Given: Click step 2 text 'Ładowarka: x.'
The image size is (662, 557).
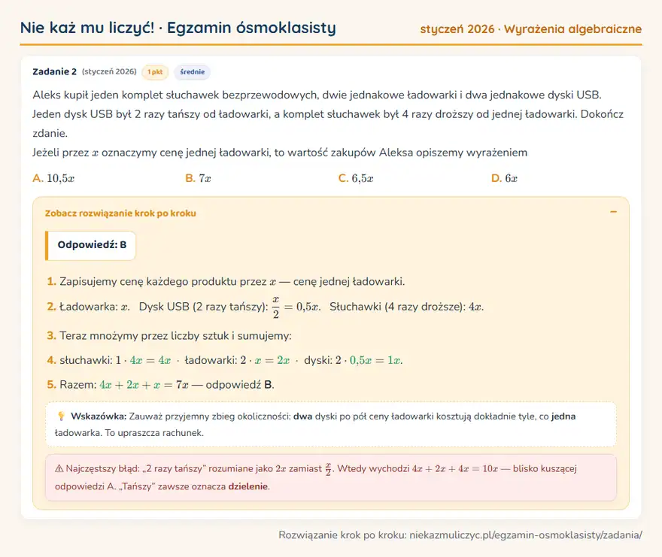Looking at the screenshot, I should tap(95, 307).
